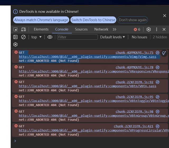Create a live expression with eye icon
The height and width of the screenshot is (148, 169).
tap(50, 37)
